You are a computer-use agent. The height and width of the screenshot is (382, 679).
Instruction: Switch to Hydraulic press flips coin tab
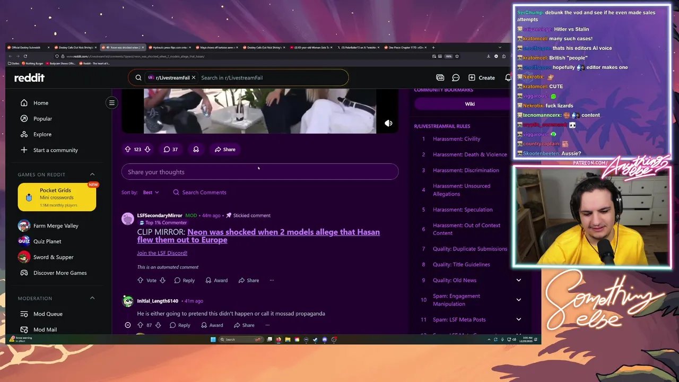pyautogui.click(x=171, y=48)
